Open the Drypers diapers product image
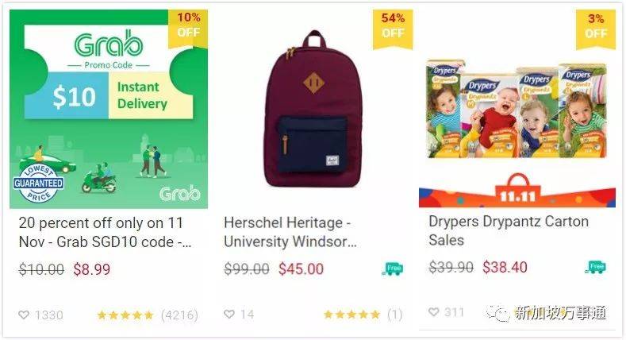 click(x=517, y=109)
